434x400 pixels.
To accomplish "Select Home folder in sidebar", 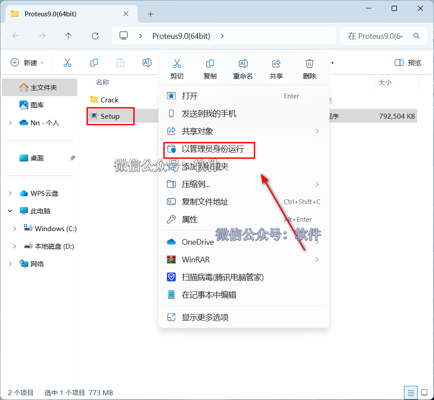I will (40, 87).
